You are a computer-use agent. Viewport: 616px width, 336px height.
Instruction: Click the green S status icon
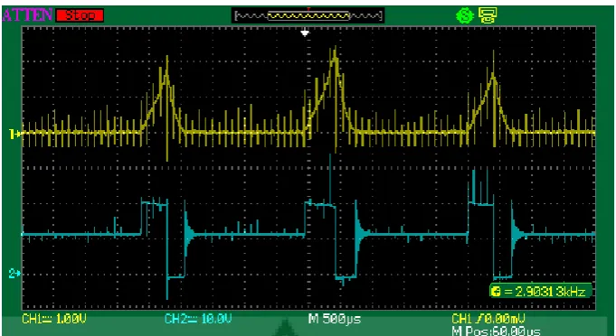[464, 15]
